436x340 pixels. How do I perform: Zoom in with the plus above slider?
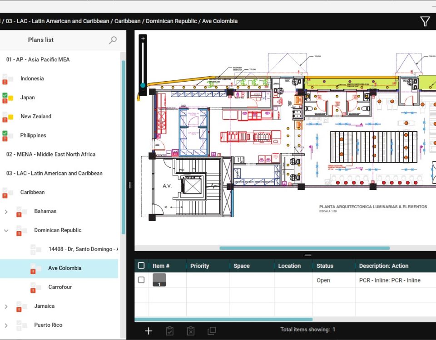point(143,39)
